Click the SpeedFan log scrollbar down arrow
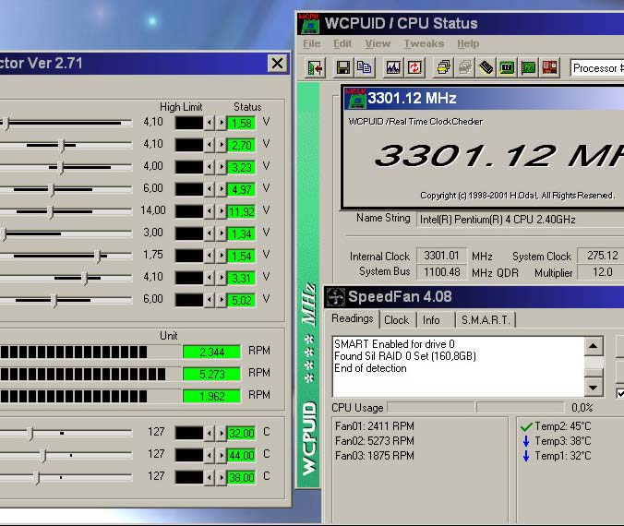This screenshot has height=526, width=624. coord(593,388)
